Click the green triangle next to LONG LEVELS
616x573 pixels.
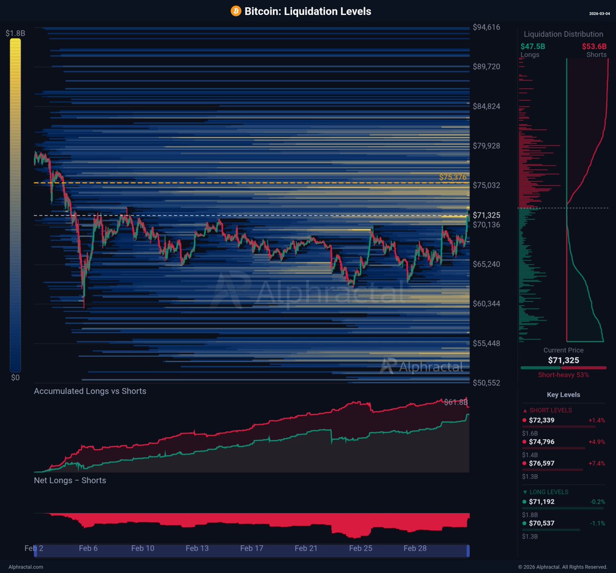tap(524, 492)
